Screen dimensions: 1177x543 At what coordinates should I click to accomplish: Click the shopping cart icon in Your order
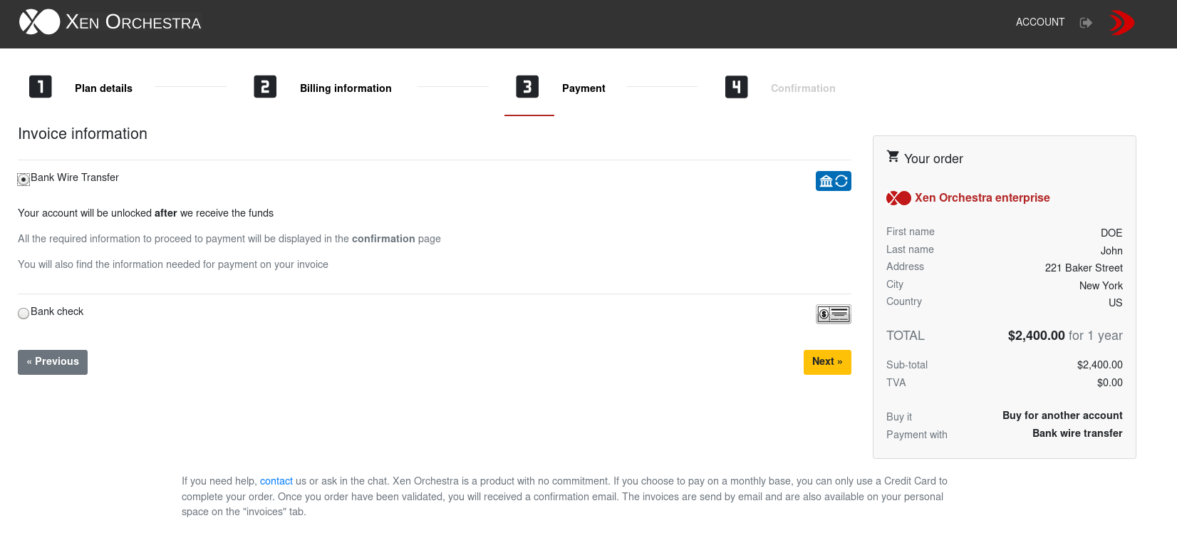pos(893,156)
